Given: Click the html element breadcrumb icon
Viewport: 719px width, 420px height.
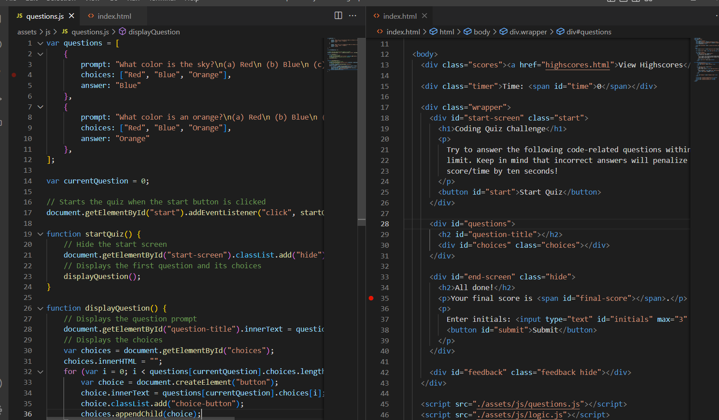Looking at the screenshot, I should click(x=433, y=32).
